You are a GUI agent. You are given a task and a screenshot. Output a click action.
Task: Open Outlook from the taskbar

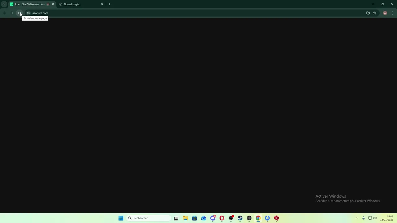(x=203, y=218)
